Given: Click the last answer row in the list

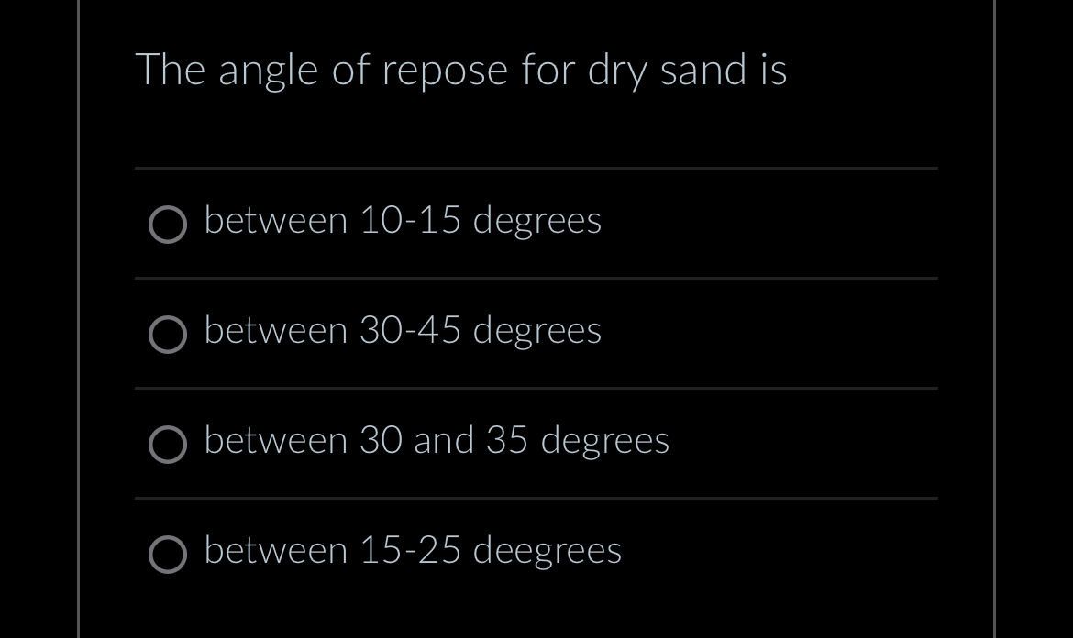Looking at the screenshot, I should [536, 551].
